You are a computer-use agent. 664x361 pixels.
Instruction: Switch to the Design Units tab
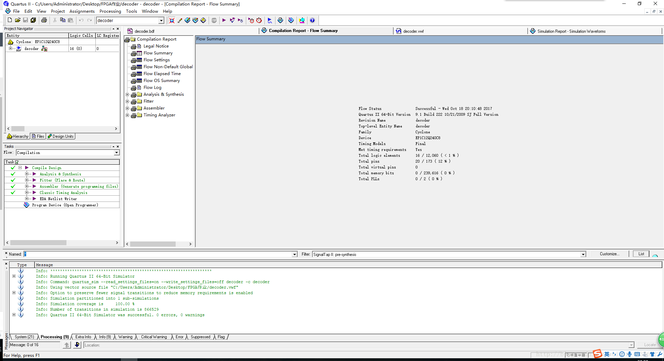pyautogui.click(x=61, y=136)
